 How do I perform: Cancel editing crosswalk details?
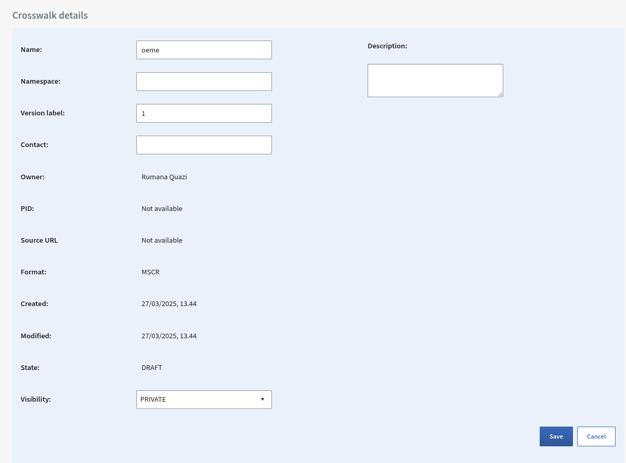click(596, 436)
